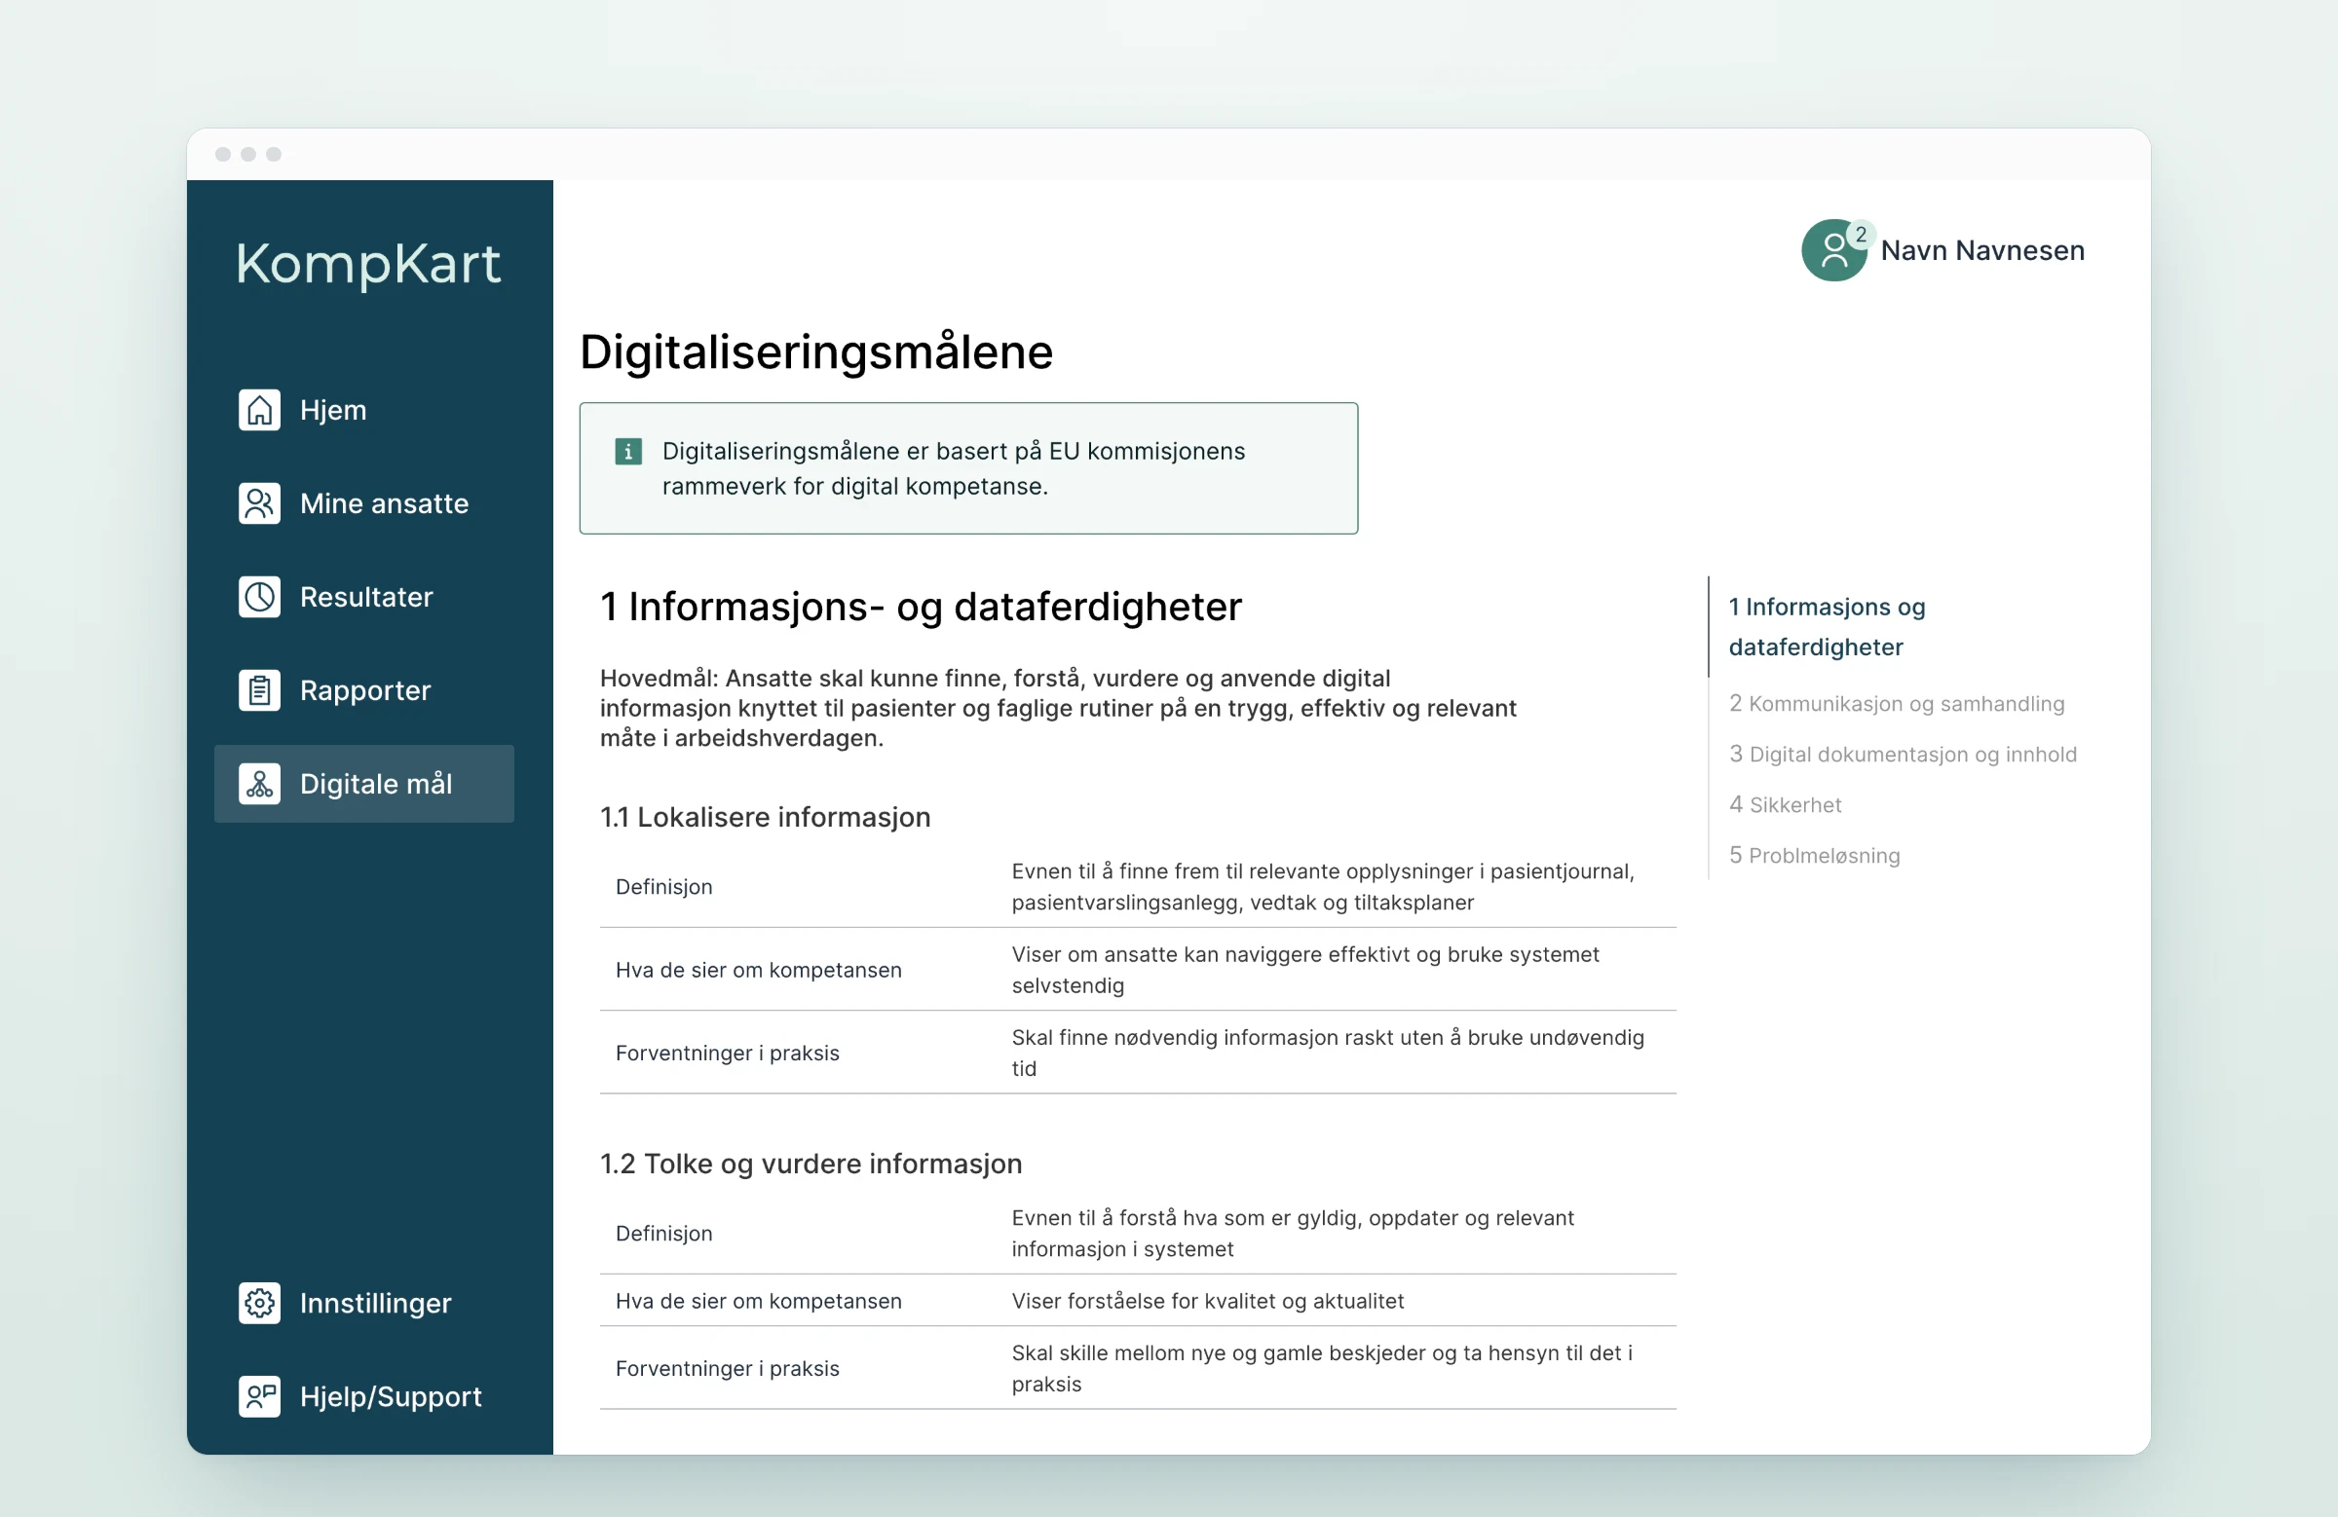
Task: Click the 1.2 Tolke og vurdere informasjon heading
Action: tap(811, 1164)
